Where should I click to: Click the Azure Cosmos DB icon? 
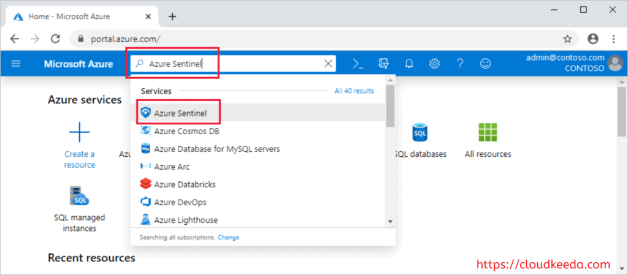click(x=145, y=130)
